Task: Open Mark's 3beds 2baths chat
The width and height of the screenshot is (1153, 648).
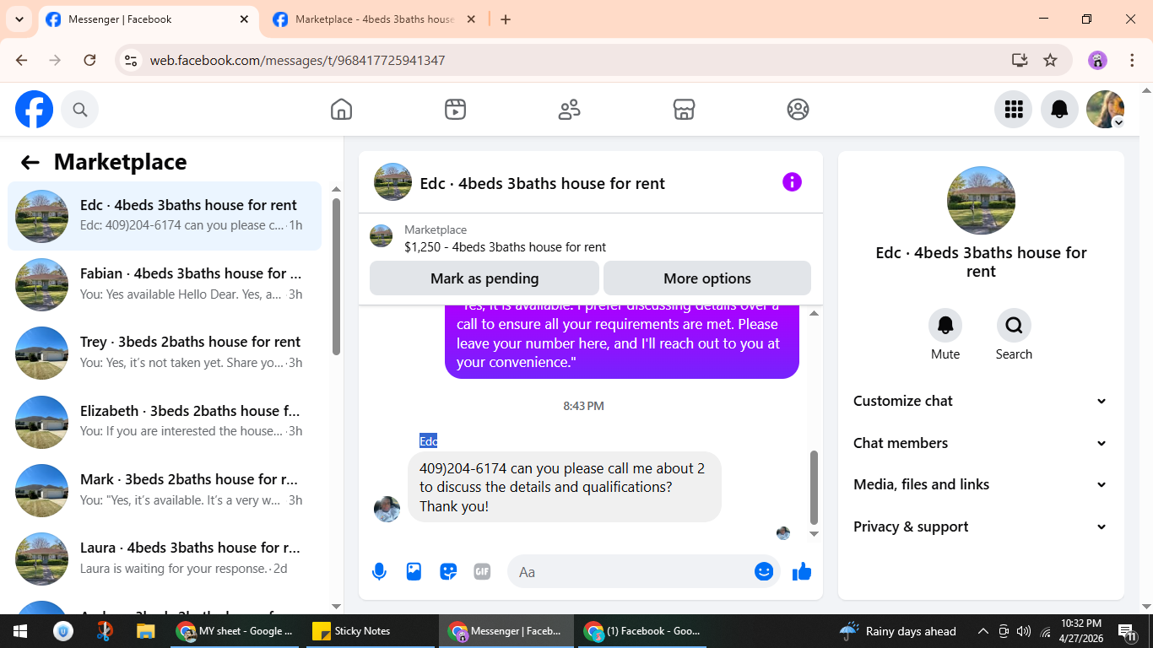Action: coord(165,490)
